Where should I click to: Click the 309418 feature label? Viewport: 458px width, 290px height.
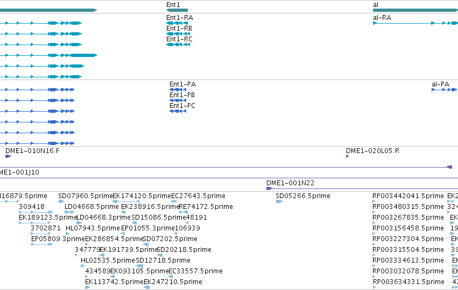pyautogui.click(x=32, y=207)
